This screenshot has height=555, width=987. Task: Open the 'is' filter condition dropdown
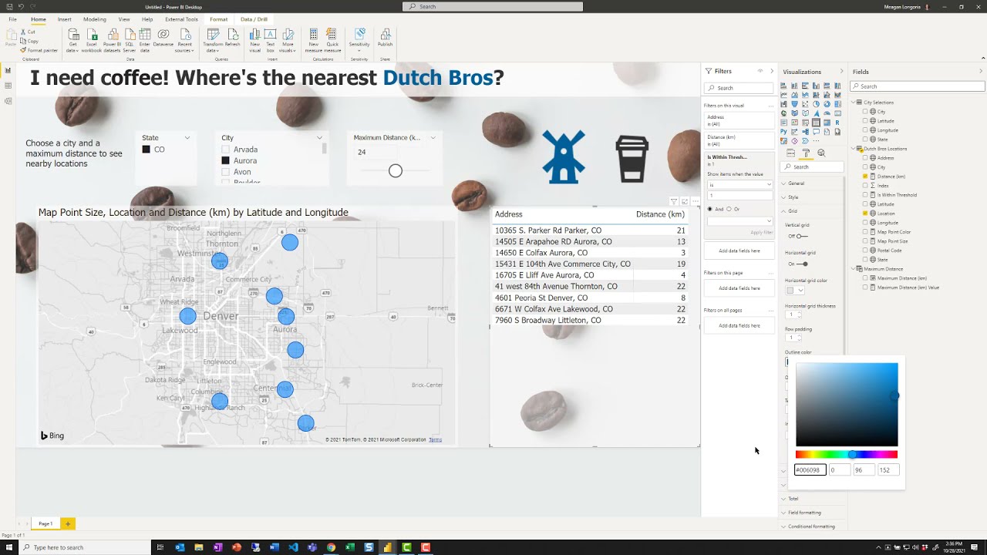[x=739, y=185]
